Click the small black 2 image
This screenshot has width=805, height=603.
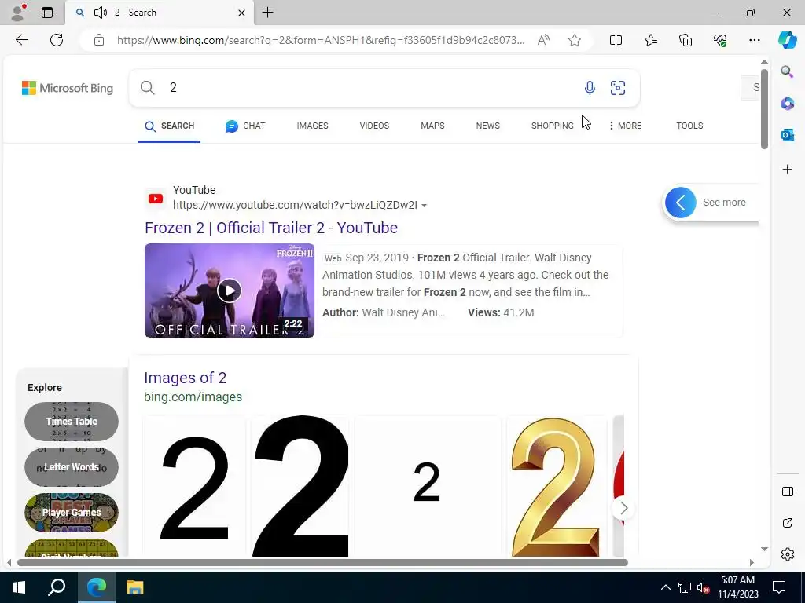tap(427, 486)
